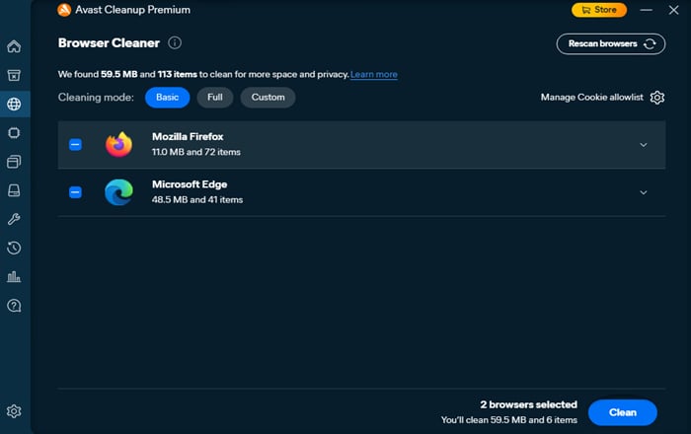The image size is (691, 434).
Task: Click the Browser Cleaner heading
Action: 109,43
